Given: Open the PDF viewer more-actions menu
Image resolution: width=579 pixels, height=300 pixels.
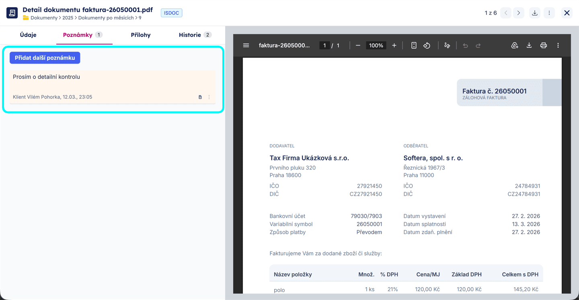Looking at the screenshot, I should [x=558, y=45].
